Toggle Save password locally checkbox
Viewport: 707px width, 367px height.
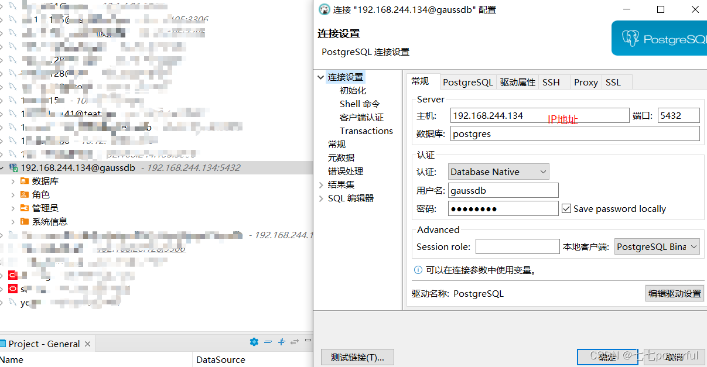[566, 208]
